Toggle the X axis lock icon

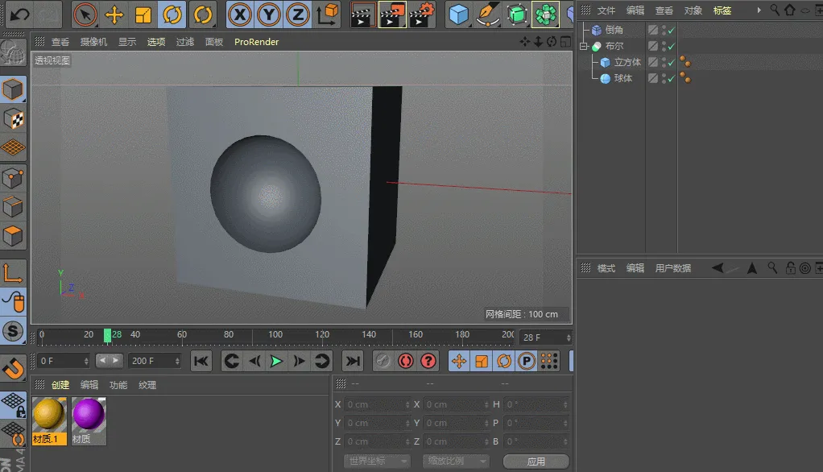point(240,14)
